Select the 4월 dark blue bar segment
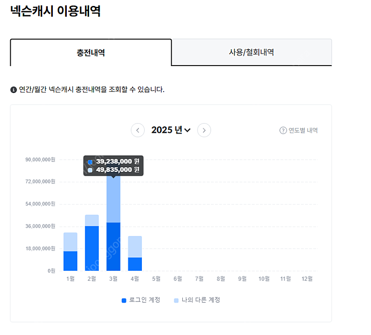Screen dimensions: 371x335 pyautogui.click(x=135, y=264)
